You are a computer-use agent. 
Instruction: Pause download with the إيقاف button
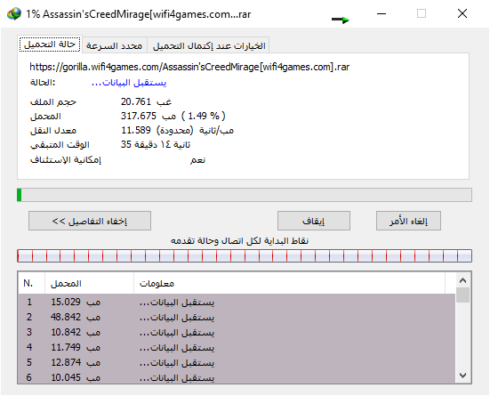click(313, 221)
